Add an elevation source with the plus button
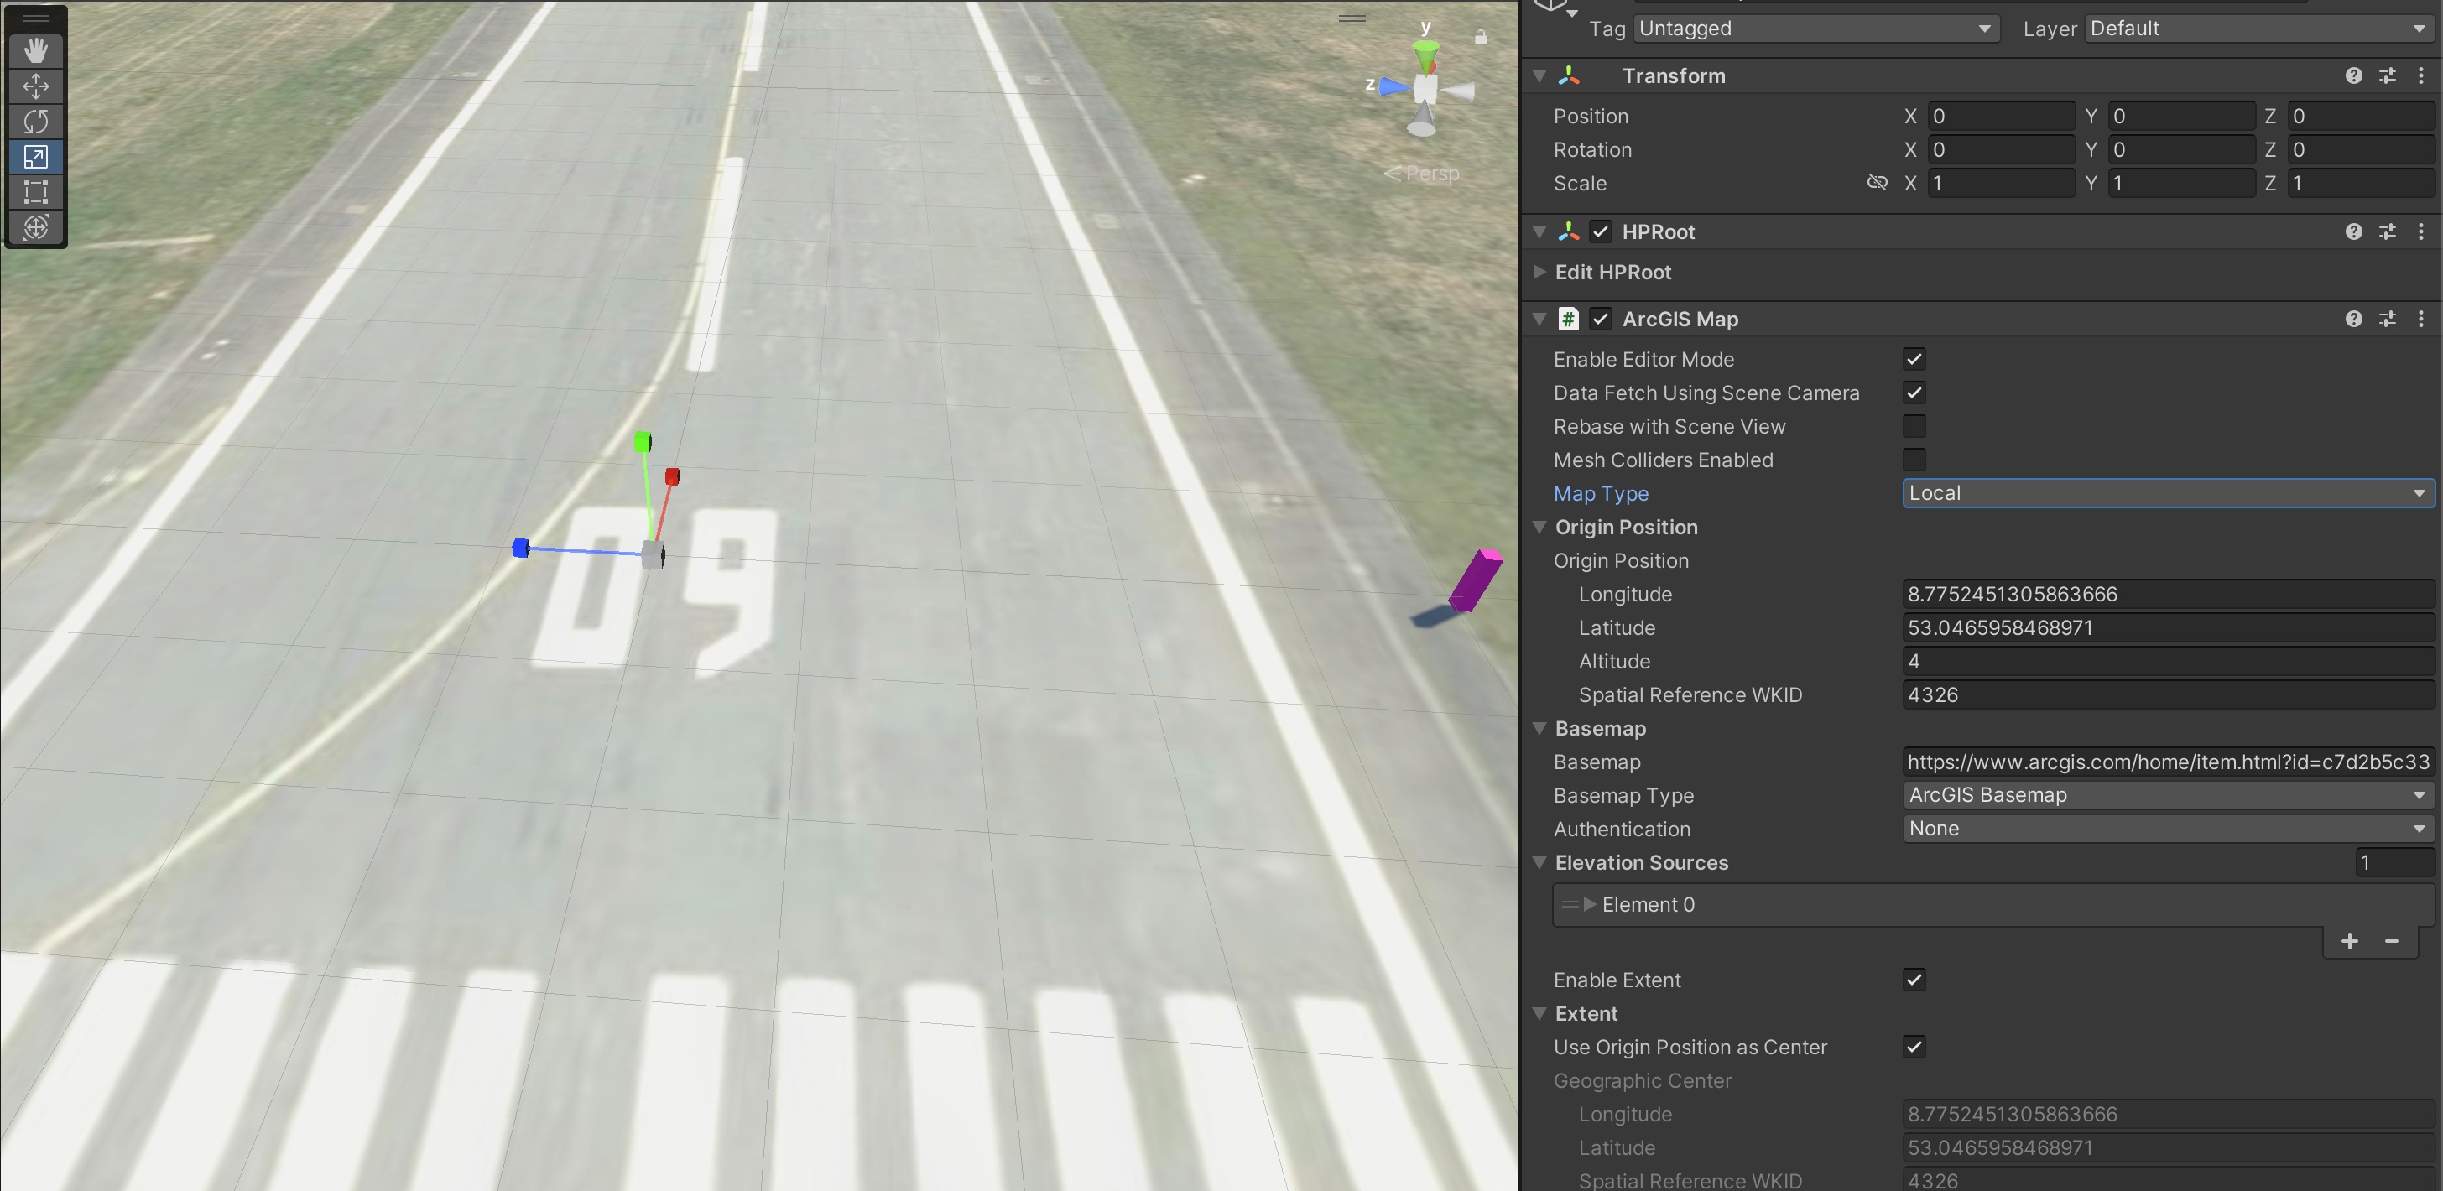 (x=2349, y=941)
